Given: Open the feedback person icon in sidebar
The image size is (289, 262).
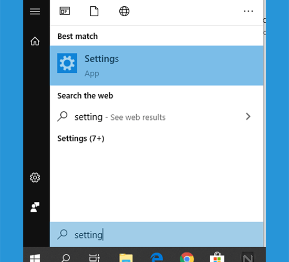Looking at the screenshot, I should point(35,207).
